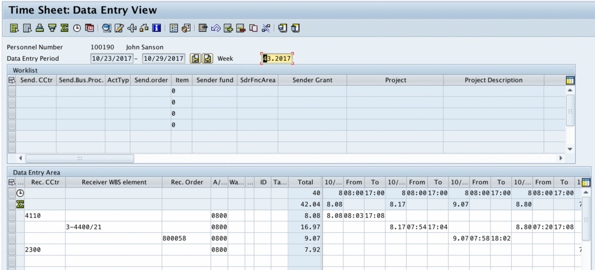The height and width of the screenshot is (270, 595).
Task: Open the red calendar icon in toolbar
Action: (89, 27)
